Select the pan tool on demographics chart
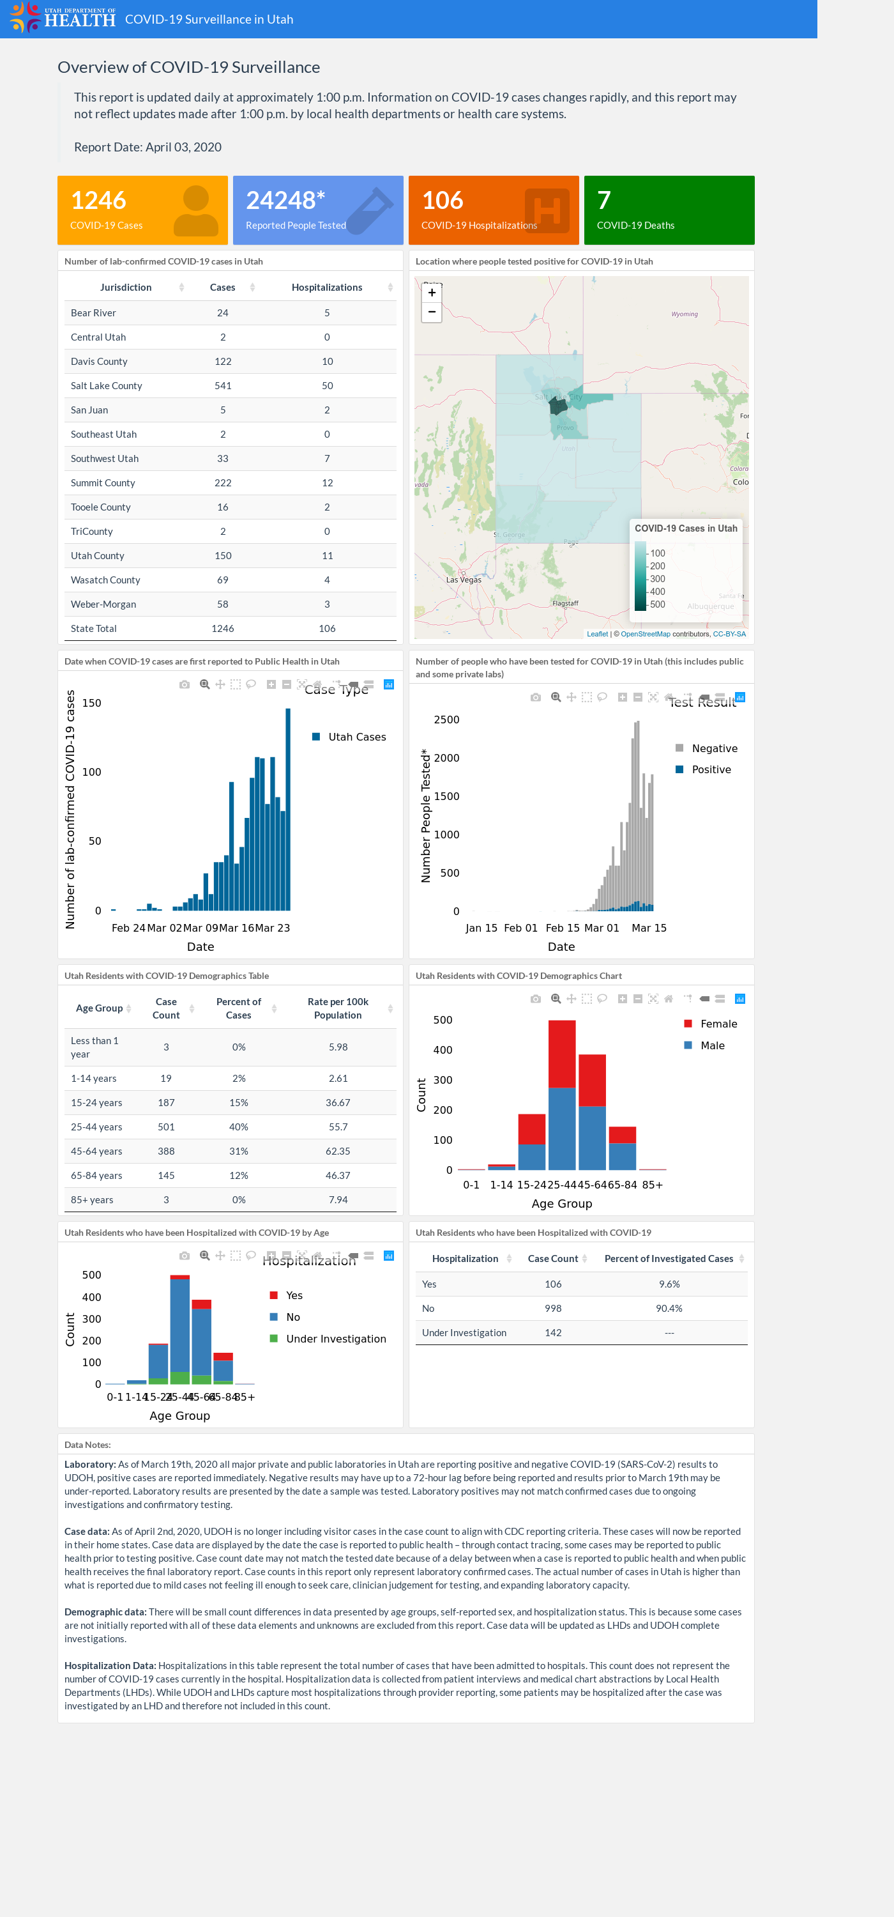 coord(572,999)
